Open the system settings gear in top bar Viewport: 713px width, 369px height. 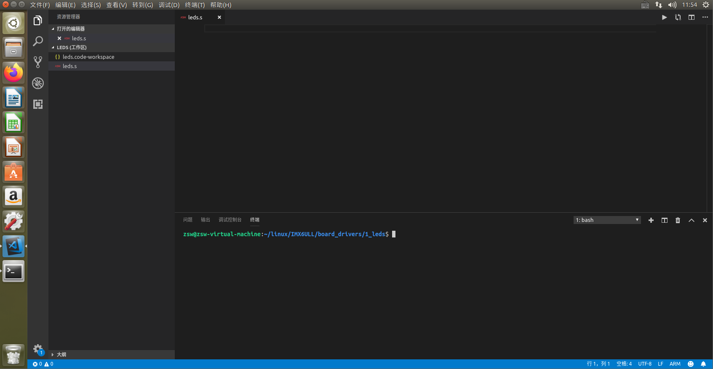pos(706,5)
